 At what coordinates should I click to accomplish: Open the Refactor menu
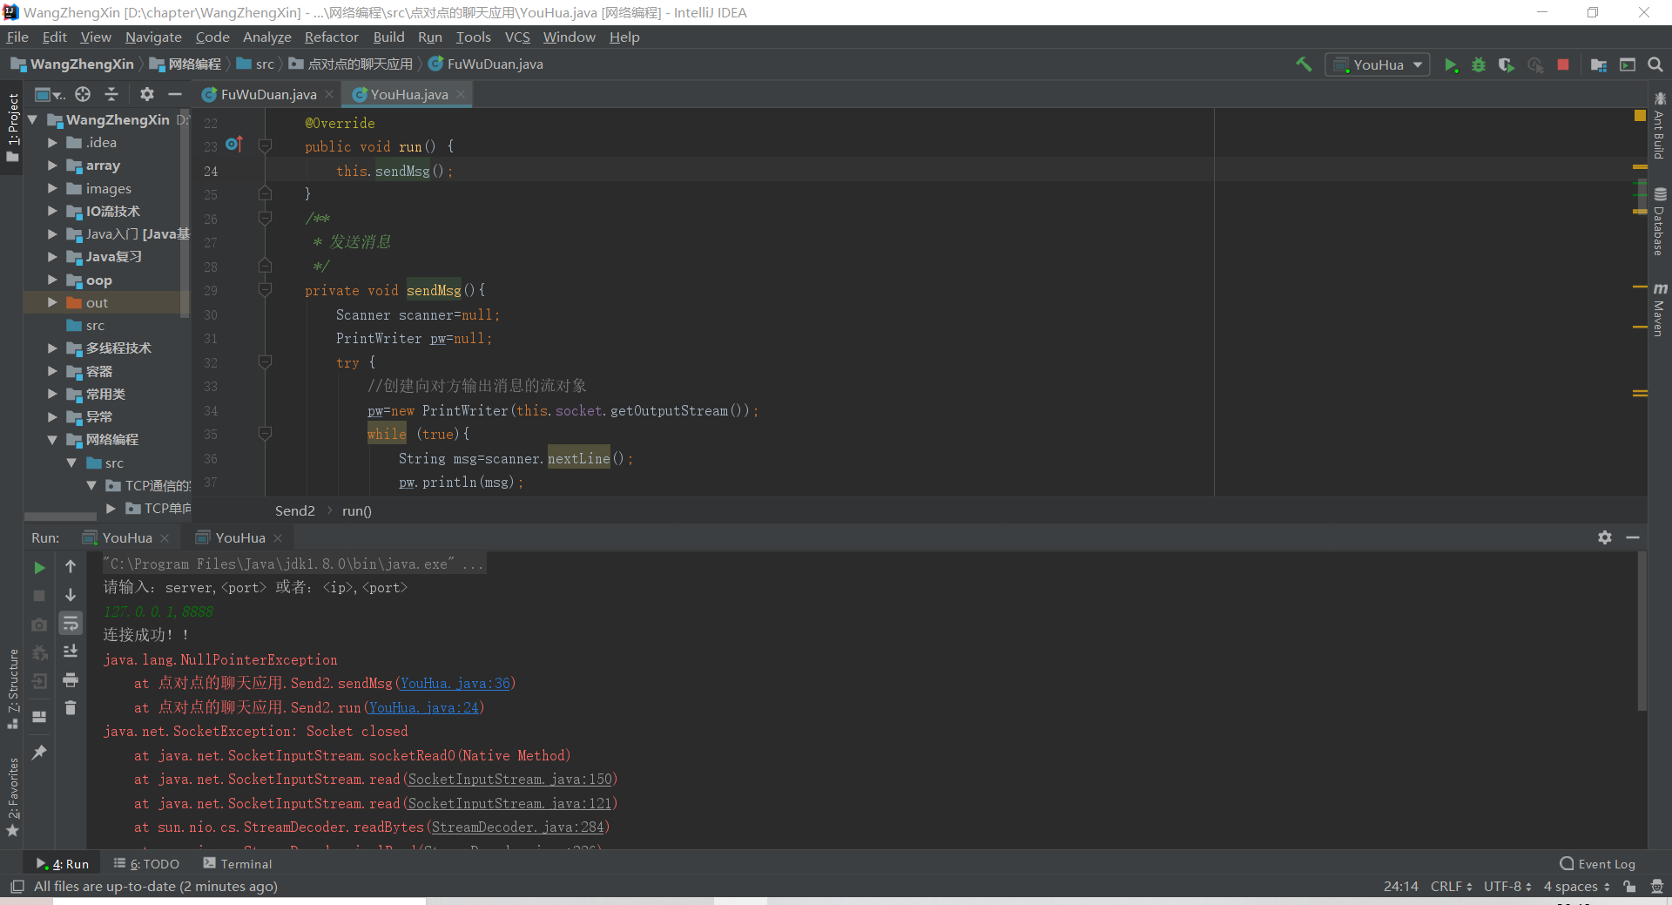pyautogui.click(x=331, y=37)
